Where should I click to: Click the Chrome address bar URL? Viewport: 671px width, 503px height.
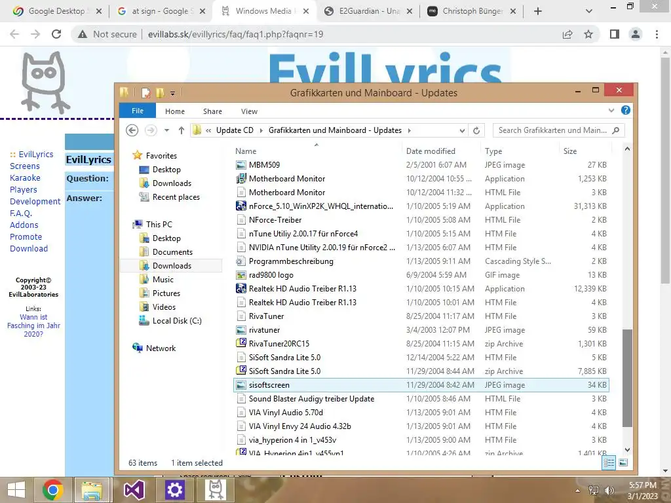click(x=235, y=34)
